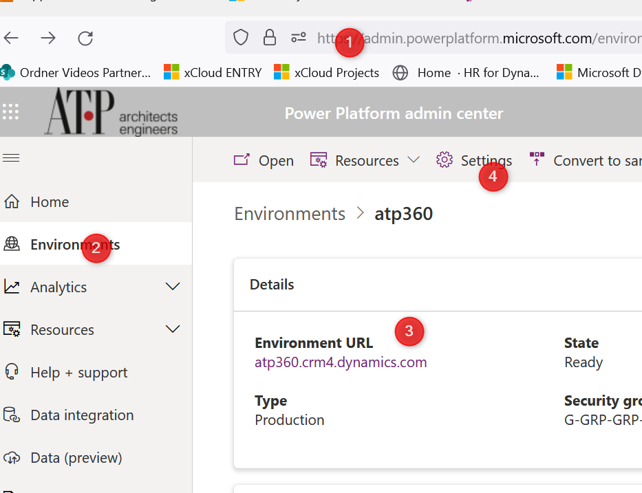Click the Help + support headset icon
Screen dimensions: 642x493
[12, 371]
